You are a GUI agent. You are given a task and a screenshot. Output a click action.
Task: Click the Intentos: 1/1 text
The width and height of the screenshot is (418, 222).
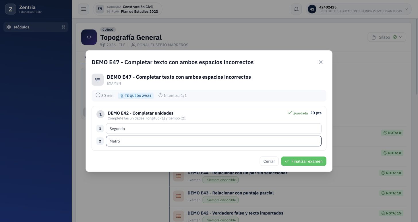[x=175, y=96]
